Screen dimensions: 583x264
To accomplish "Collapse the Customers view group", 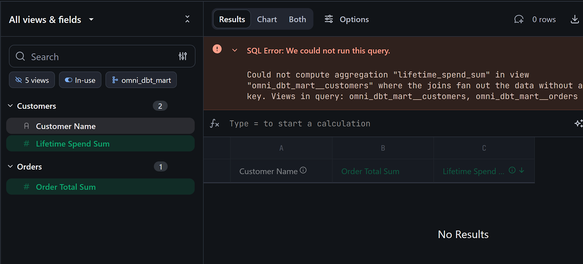I will coord(10,106).
